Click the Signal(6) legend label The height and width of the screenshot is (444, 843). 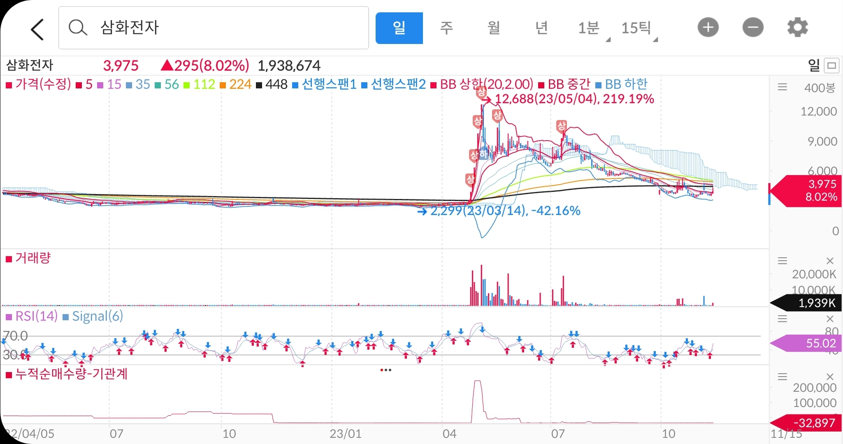click(93, 316)
